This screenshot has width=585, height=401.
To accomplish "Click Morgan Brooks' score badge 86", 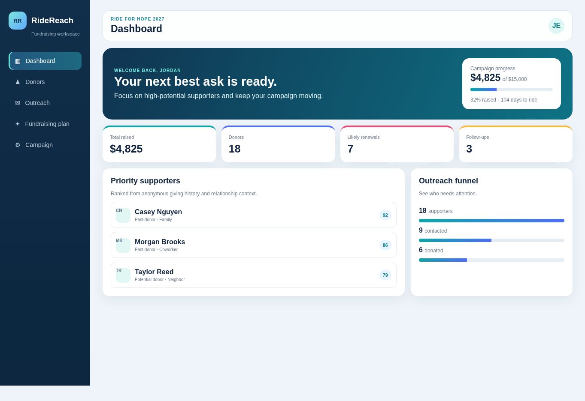I will (x=385, y=245).
